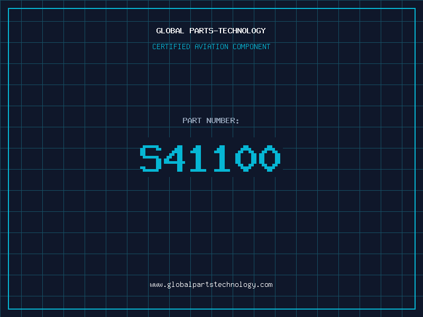Open the www.globalpartstechnology.com link
This screenshot has height=317, width=423.
pyautogui.click(x=211, y=285)
